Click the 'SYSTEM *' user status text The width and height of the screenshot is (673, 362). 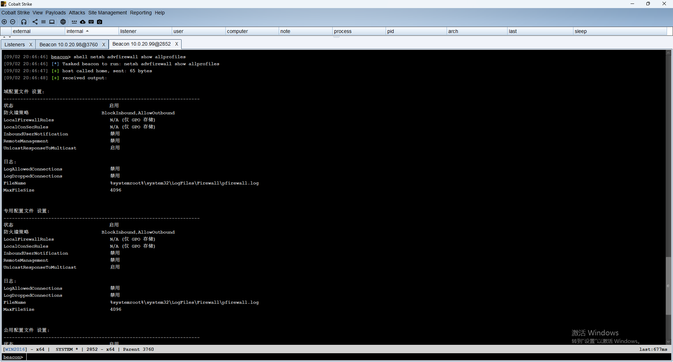click(x=67, y=349)
